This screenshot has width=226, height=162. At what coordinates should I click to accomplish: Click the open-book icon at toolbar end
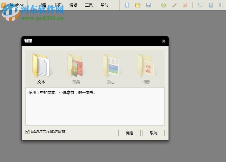coord(221,5)
